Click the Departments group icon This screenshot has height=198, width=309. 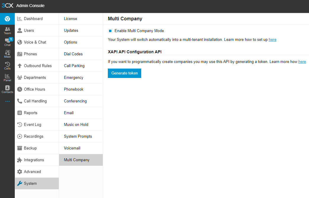(x=19, y=77)
